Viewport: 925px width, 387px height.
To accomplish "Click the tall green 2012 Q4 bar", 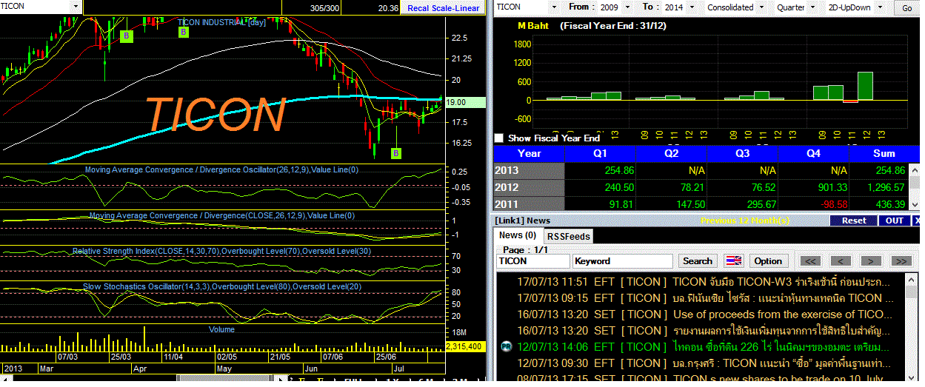I will tap(865, 86).
